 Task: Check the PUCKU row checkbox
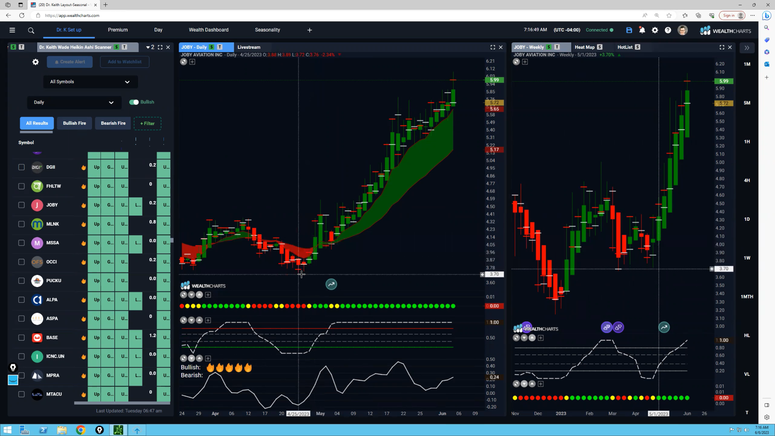[21, 281]
